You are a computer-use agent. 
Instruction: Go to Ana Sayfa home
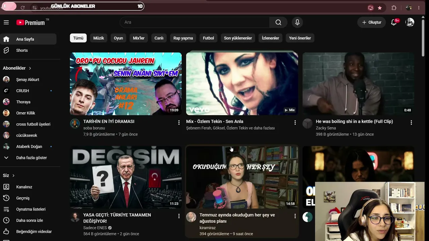click(x=28, y=39)
